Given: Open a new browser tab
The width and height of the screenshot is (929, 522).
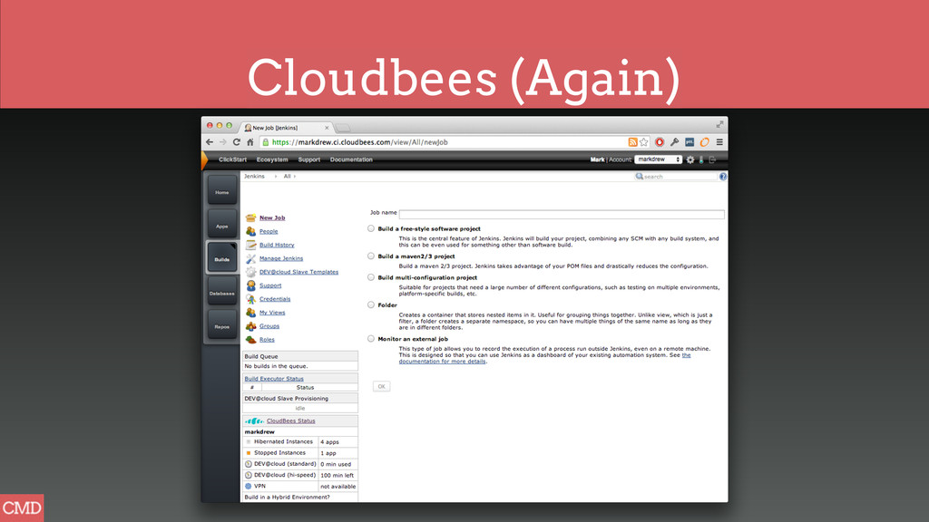Looking at the screenshot, I should click(x=343, y=128).
